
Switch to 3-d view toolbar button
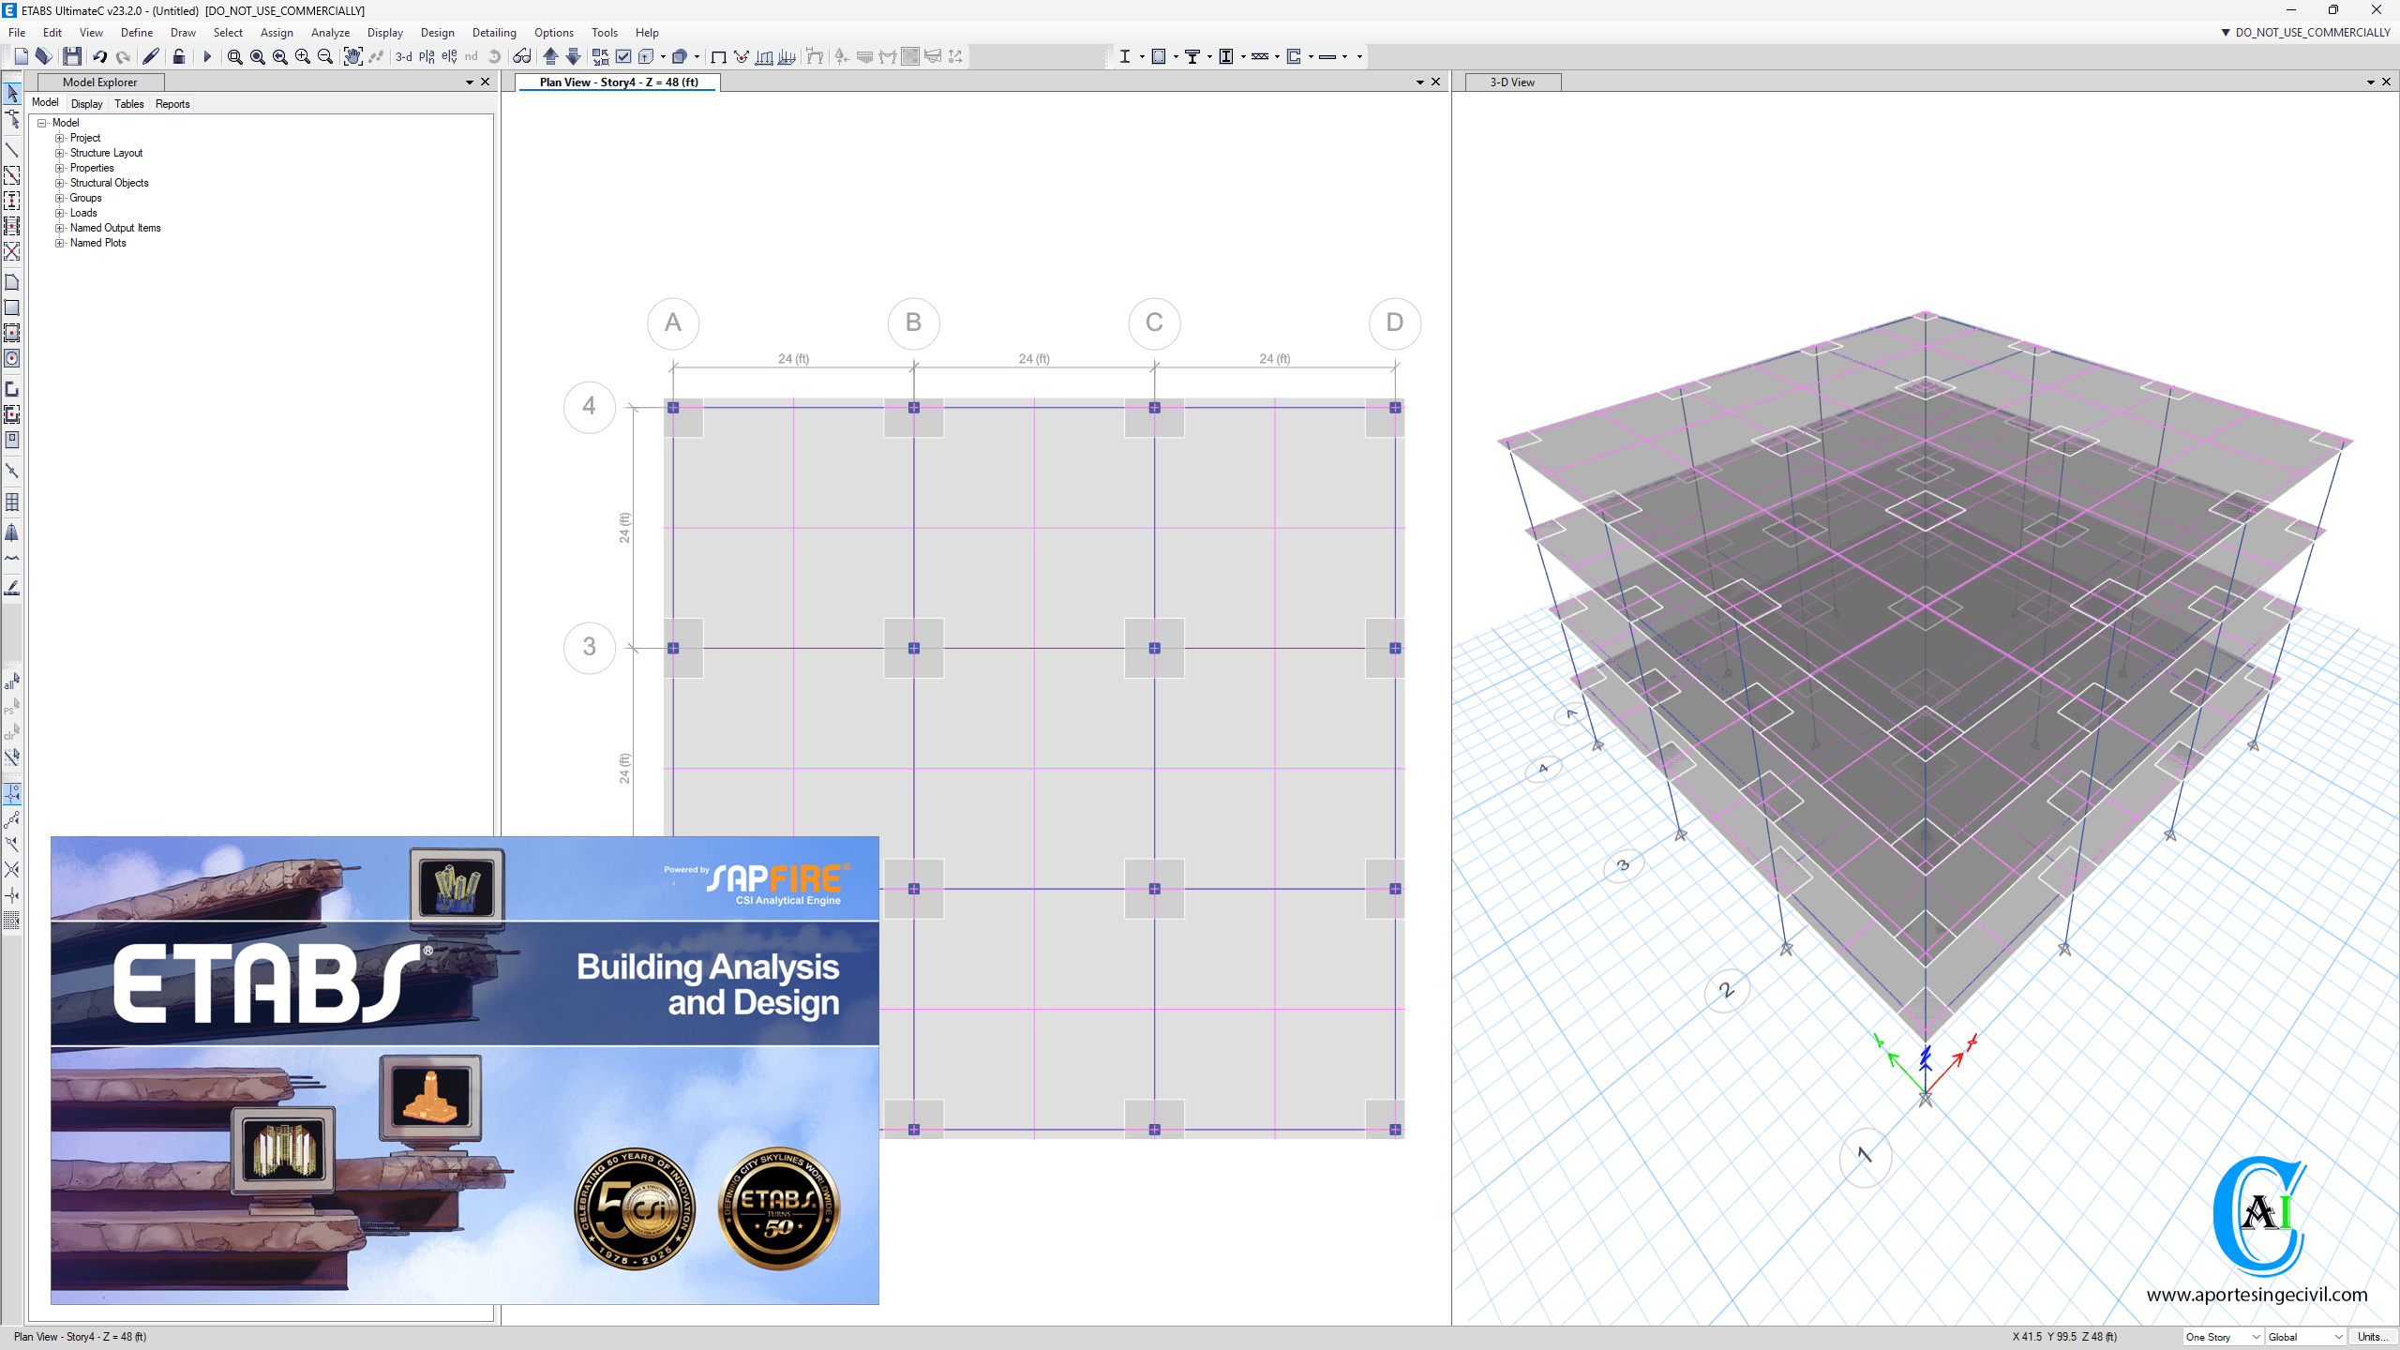pos(404,56)
